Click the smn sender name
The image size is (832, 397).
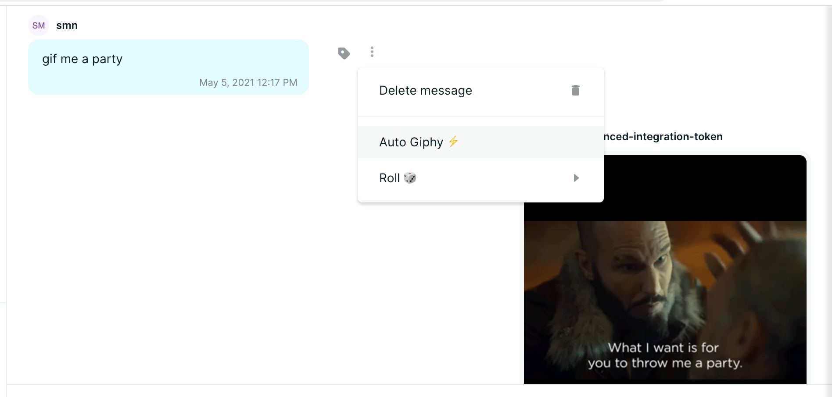pos(67,25)
